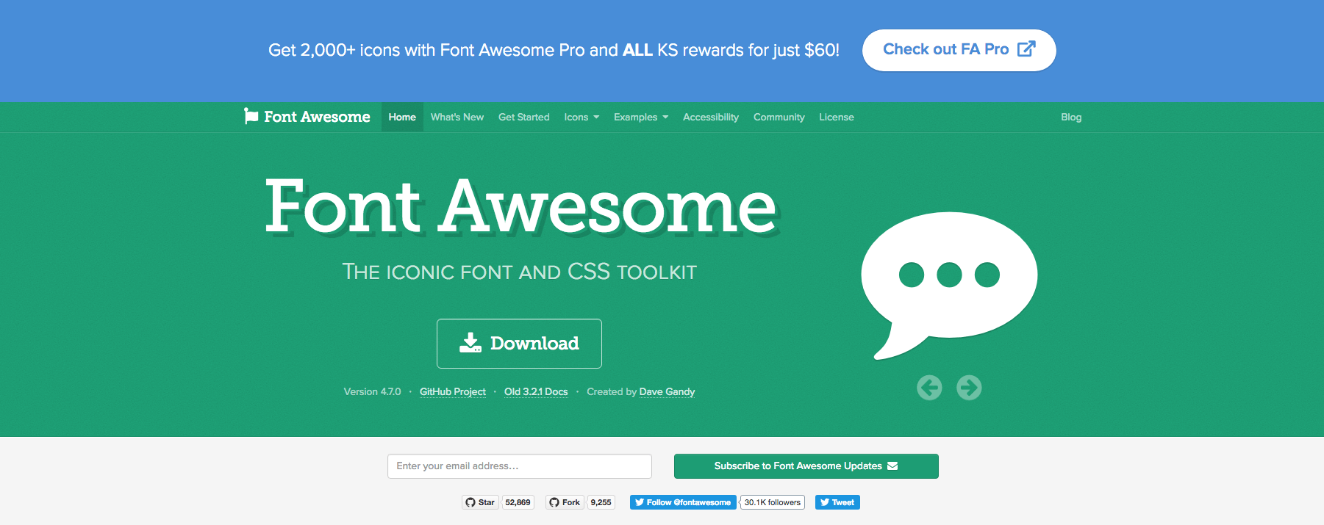Open the License page
Viewport: 1324px width, 525px height.
[837, 117]
